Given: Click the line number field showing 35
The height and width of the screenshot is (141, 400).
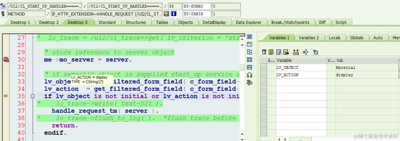Looking at the screenshot, I should pyautogui.click(x=175, y=6).
